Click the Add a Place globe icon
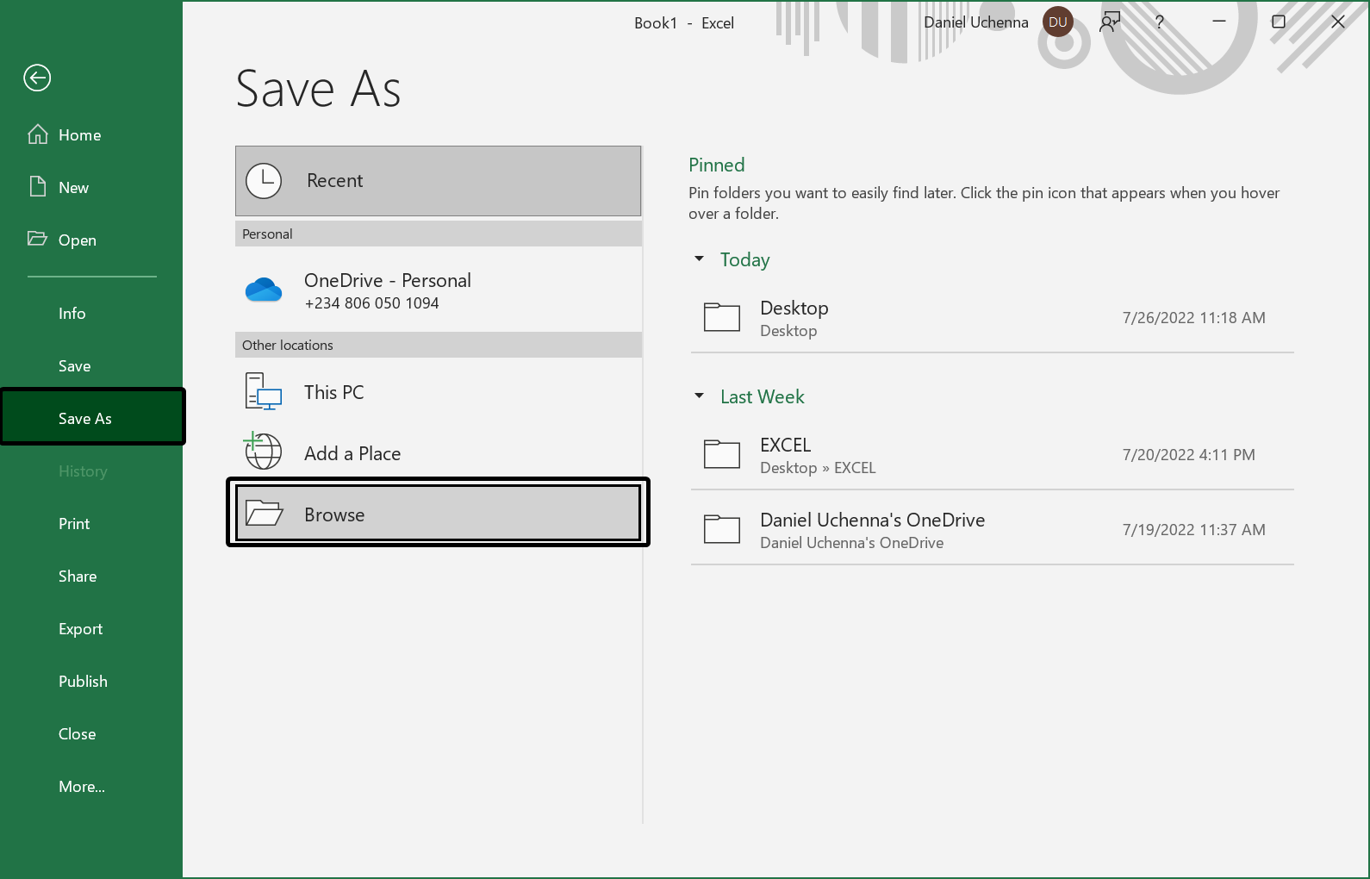 tap(264, 452)
